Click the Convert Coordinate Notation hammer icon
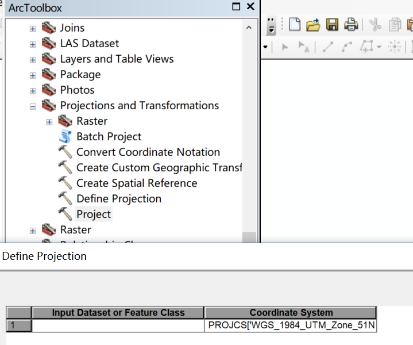 [65, 152]
